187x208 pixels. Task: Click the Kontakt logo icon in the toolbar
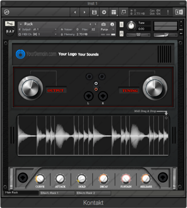pos(7,12)
